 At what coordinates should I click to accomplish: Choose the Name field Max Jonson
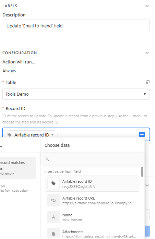[92, 217]
